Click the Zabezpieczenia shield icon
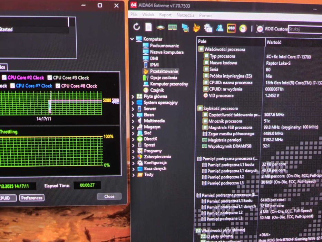The width and height of the screenshot is (322, 242). [140, 157]
